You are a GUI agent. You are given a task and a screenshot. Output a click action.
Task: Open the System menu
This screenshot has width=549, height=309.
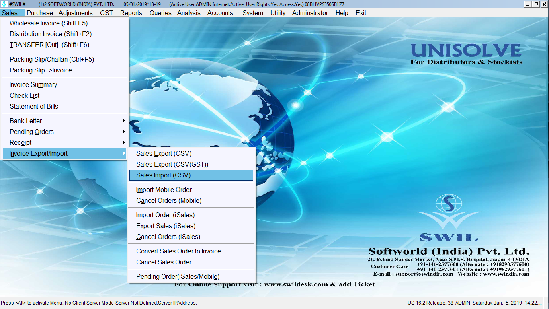(x=253, y=13)
